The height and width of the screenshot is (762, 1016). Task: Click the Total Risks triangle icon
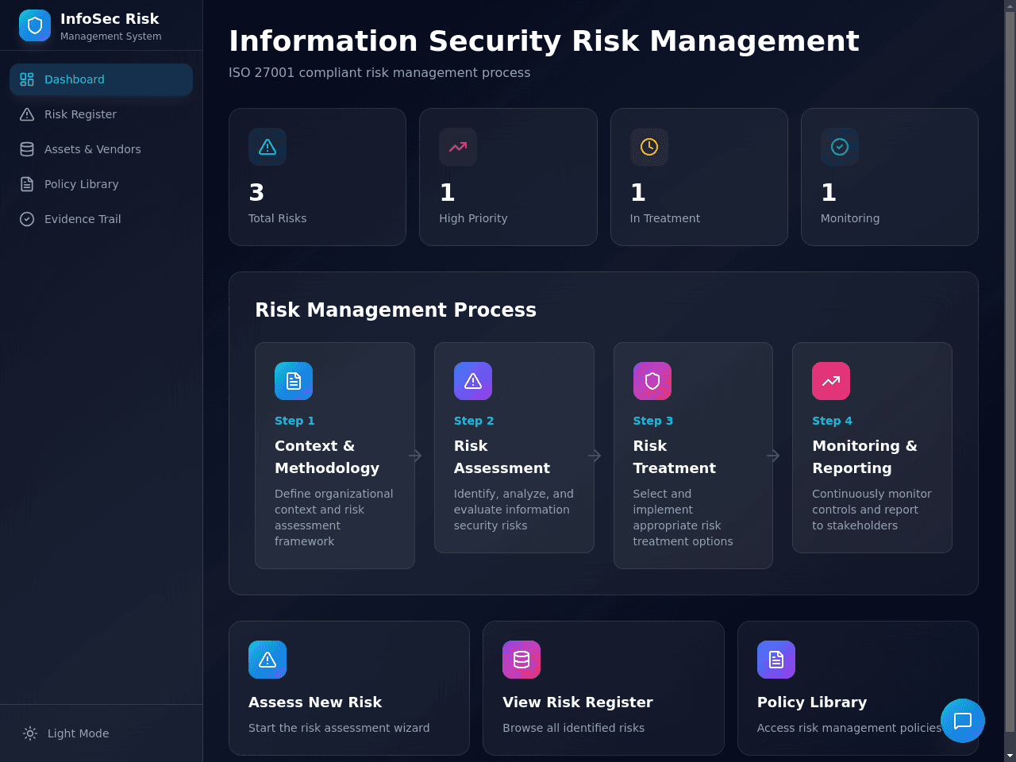point(267,147)
